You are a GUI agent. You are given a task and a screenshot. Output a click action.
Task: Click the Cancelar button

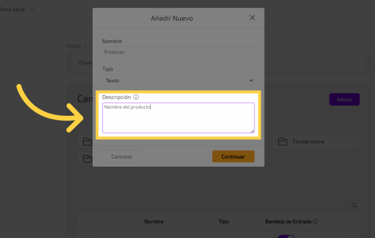click(122, 156)
